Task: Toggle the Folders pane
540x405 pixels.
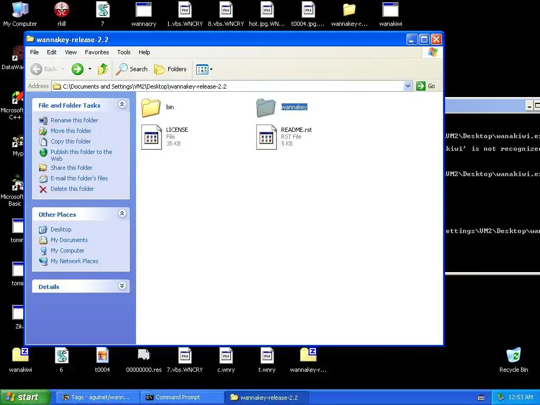Action: 170,69
